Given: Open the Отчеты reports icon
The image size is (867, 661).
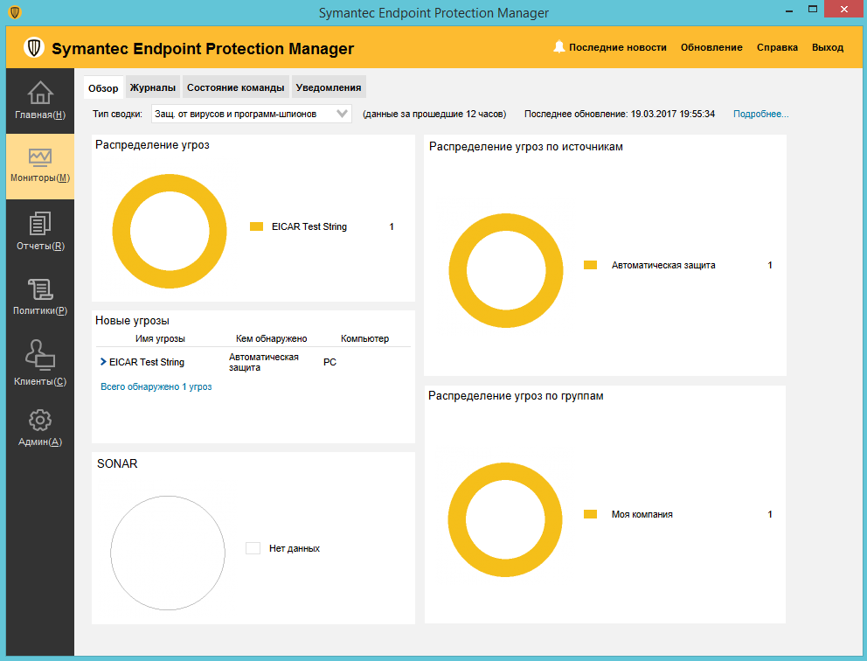Looking at the screenshot, I should coord(40,224).
